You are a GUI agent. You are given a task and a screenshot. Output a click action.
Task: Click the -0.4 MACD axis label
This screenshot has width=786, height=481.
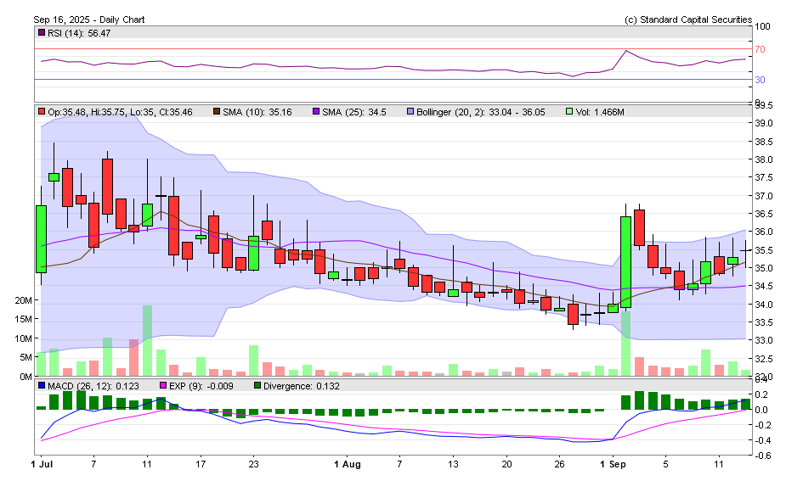click(761, 440)
